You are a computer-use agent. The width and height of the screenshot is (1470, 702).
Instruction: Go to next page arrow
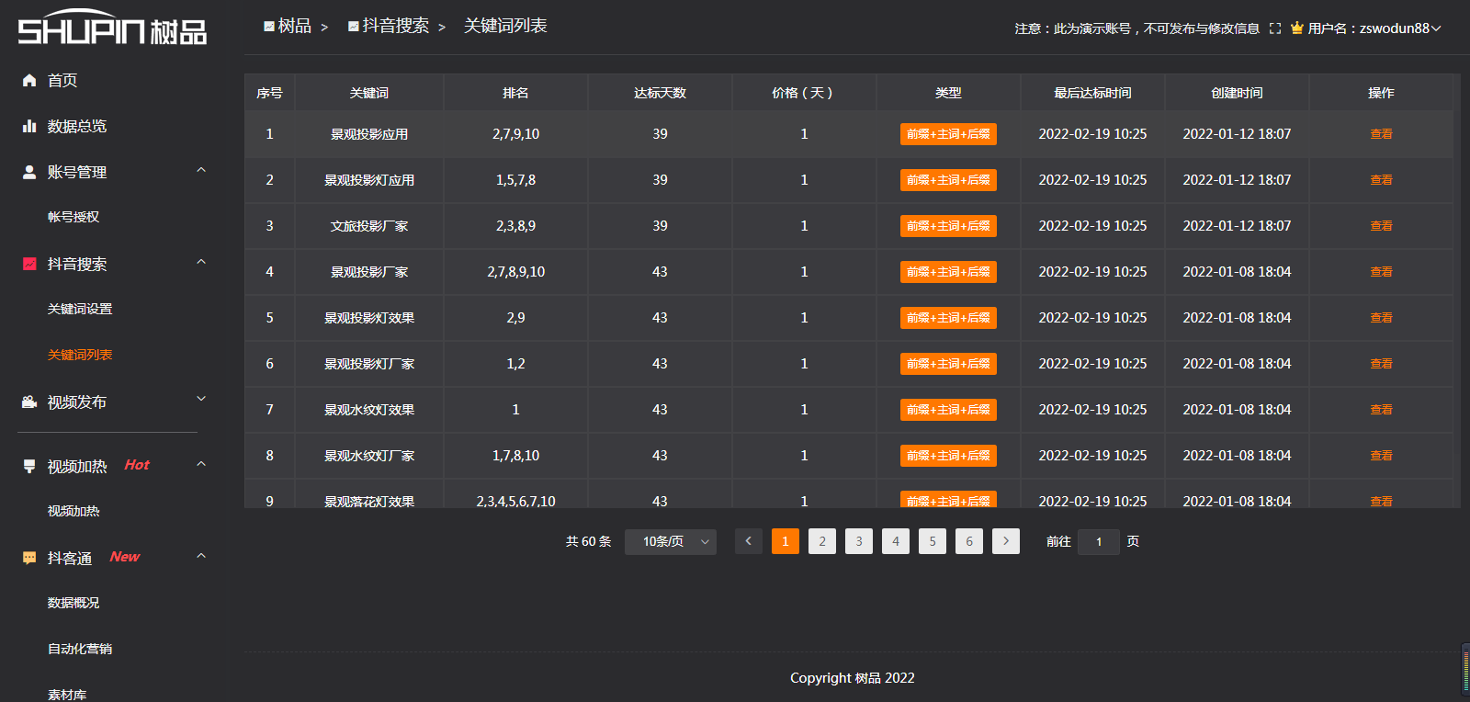[x=1006, y=541]
